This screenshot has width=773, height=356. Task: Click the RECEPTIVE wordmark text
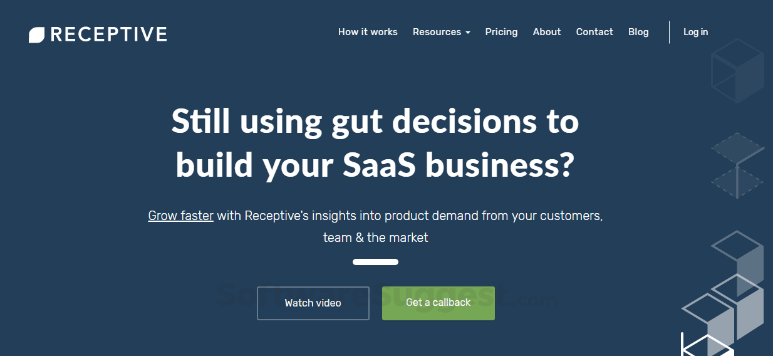(108, 34)
